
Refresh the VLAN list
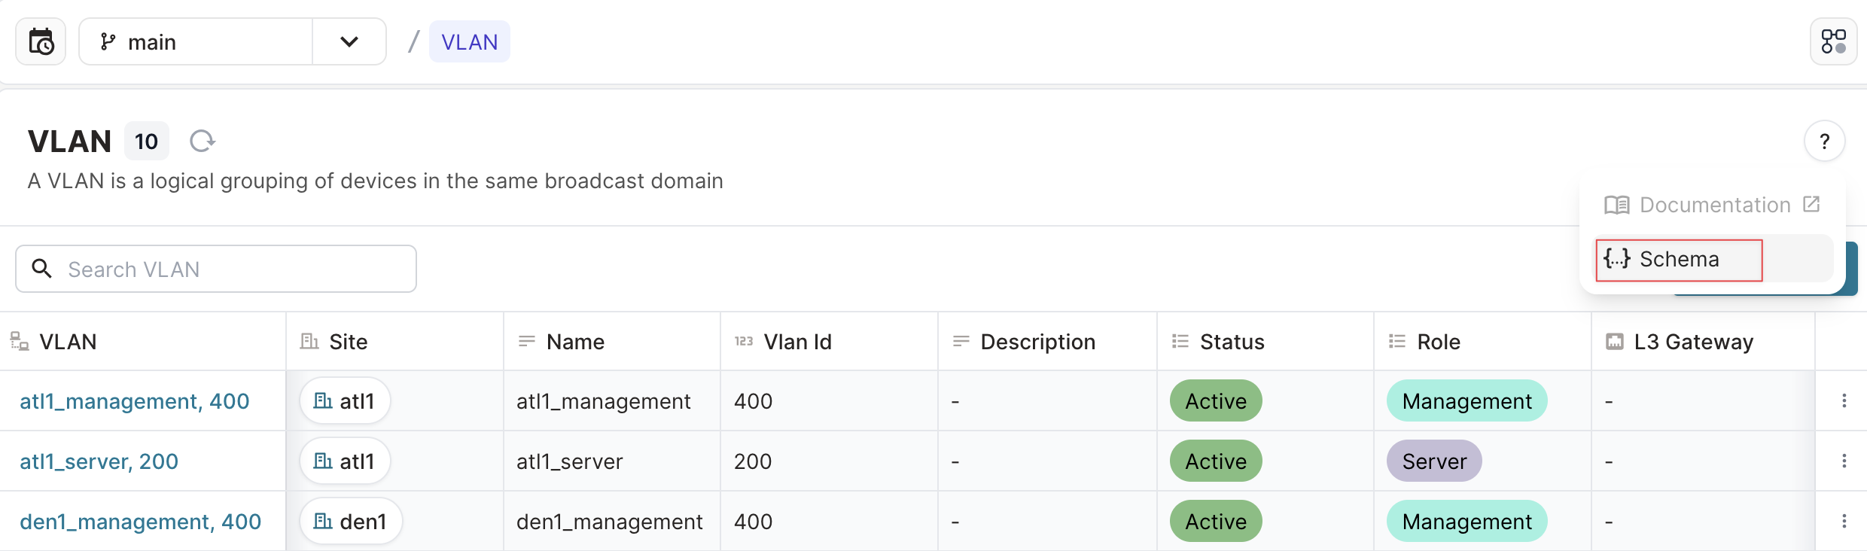[x=202, y=141]
